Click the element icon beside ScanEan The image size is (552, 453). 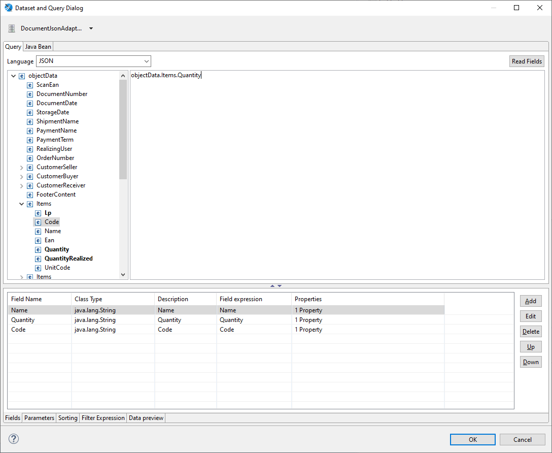point(30,85)
